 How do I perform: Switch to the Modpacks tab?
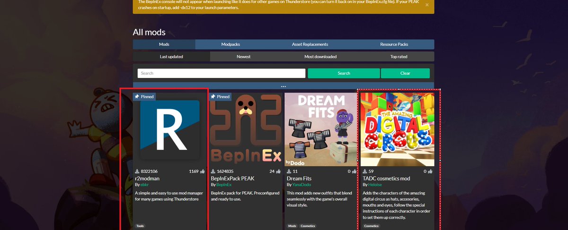pyautogui.click(x=231, y=44)
